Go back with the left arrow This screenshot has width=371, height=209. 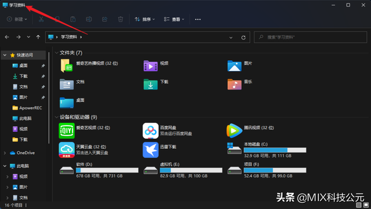tap(7, 37)
